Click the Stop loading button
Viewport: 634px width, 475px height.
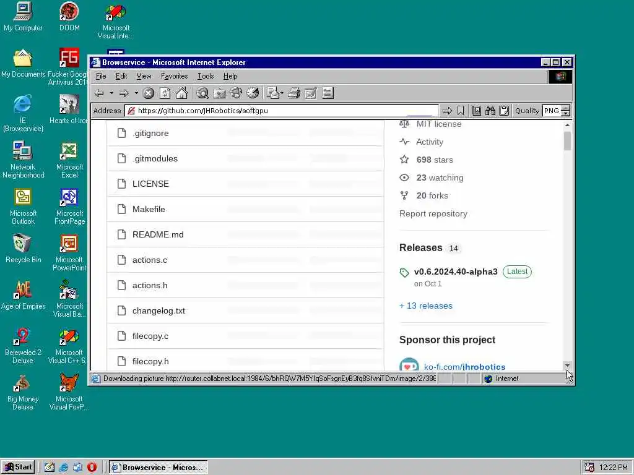[x=149, y=93]
